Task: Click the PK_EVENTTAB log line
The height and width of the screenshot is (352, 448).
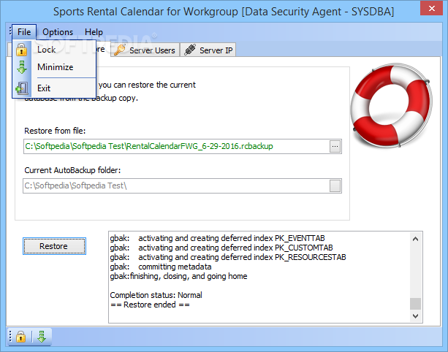Action: coord(218,238)
